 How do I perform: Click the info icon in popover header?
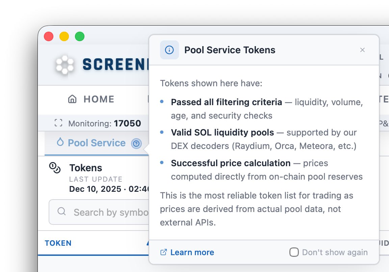[170, 50]
